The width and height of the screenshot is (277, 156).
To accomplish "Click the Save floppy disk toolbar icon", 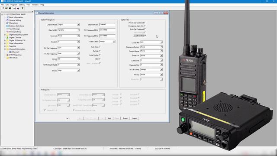I will click(x=10, y=8).
